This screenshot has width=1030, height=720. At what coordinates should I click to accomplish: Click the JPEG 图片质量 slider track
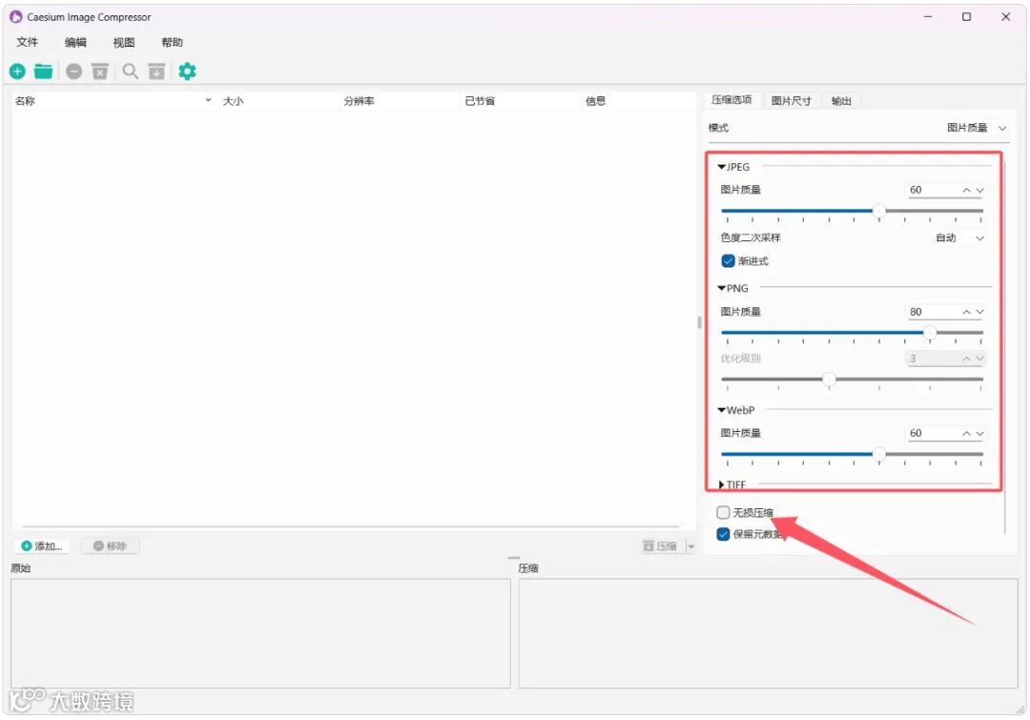click(852, 211)
